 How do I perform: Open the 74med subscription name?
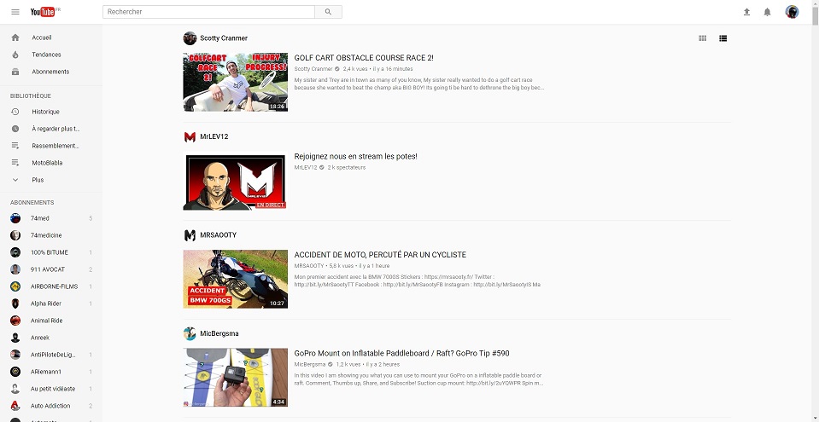(39, 218)
